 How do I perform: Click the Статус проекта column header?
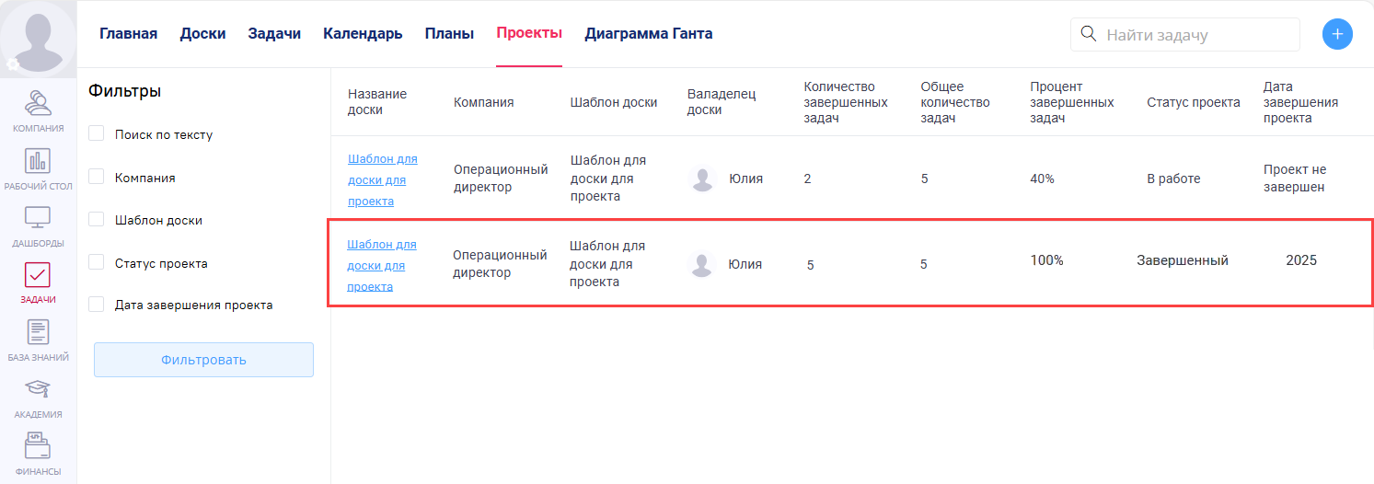coord(1194,102)
